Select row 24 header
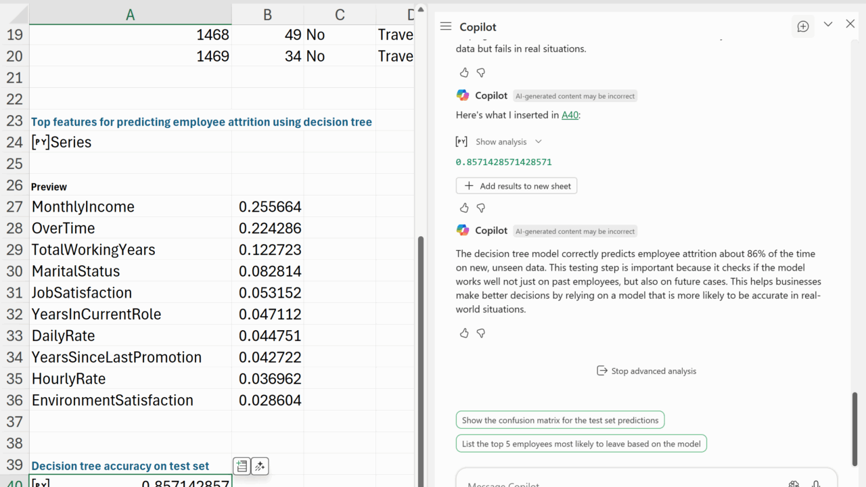The width and height of the screenshot is (866, 487). [x=14, y=142]
